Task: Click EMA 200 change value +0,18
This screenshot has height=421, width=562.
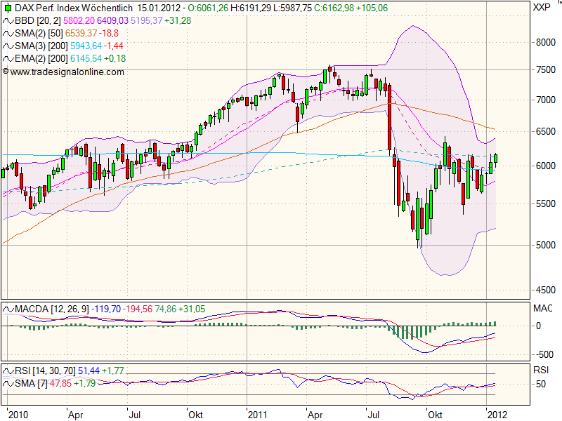Action: click(115, 58)
